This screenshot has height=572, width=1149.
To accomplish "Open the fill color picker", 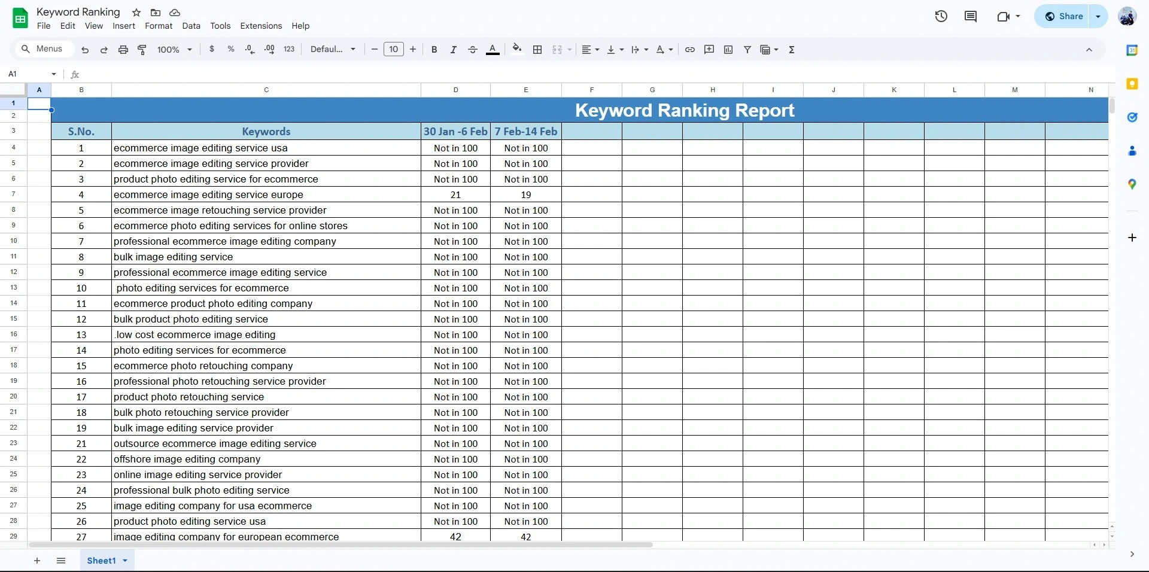I will pyautogui.click(x=517, y=50).
